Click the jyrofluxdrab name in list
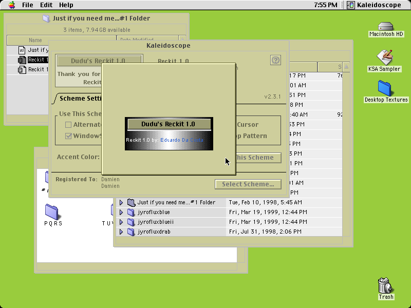 [154, 232]
